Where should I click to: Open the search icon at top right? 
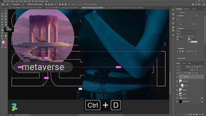(x=196, y=4)
